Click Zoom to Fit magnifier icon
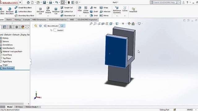198x111 pixels. point(91,23)
